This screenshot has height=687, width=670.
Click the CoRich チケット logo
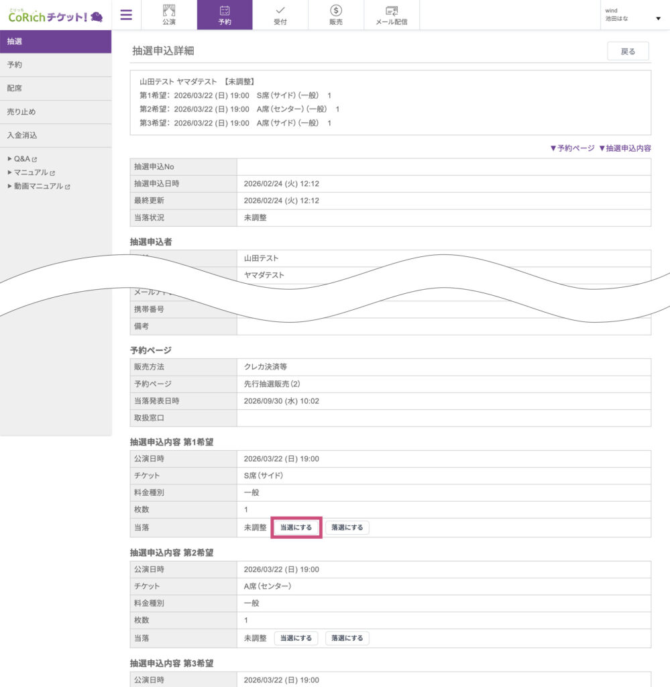(x=55, y=15)
